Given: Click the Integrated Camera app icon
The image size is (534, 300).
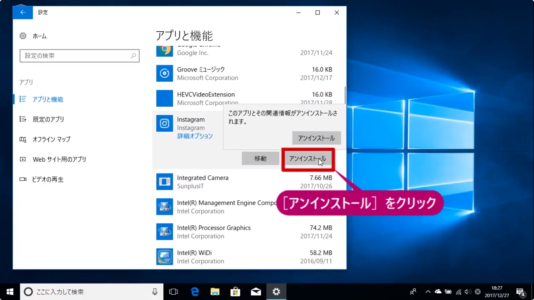Looking at the screenshot, I should [x=165, y=182].
